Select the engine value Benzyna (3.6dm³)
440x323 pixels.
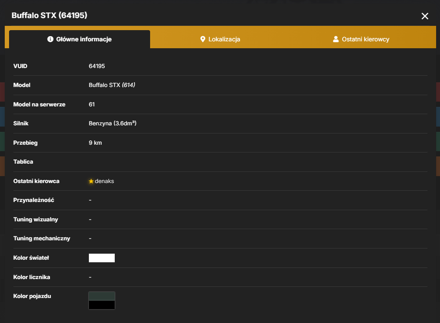point(113,123)
